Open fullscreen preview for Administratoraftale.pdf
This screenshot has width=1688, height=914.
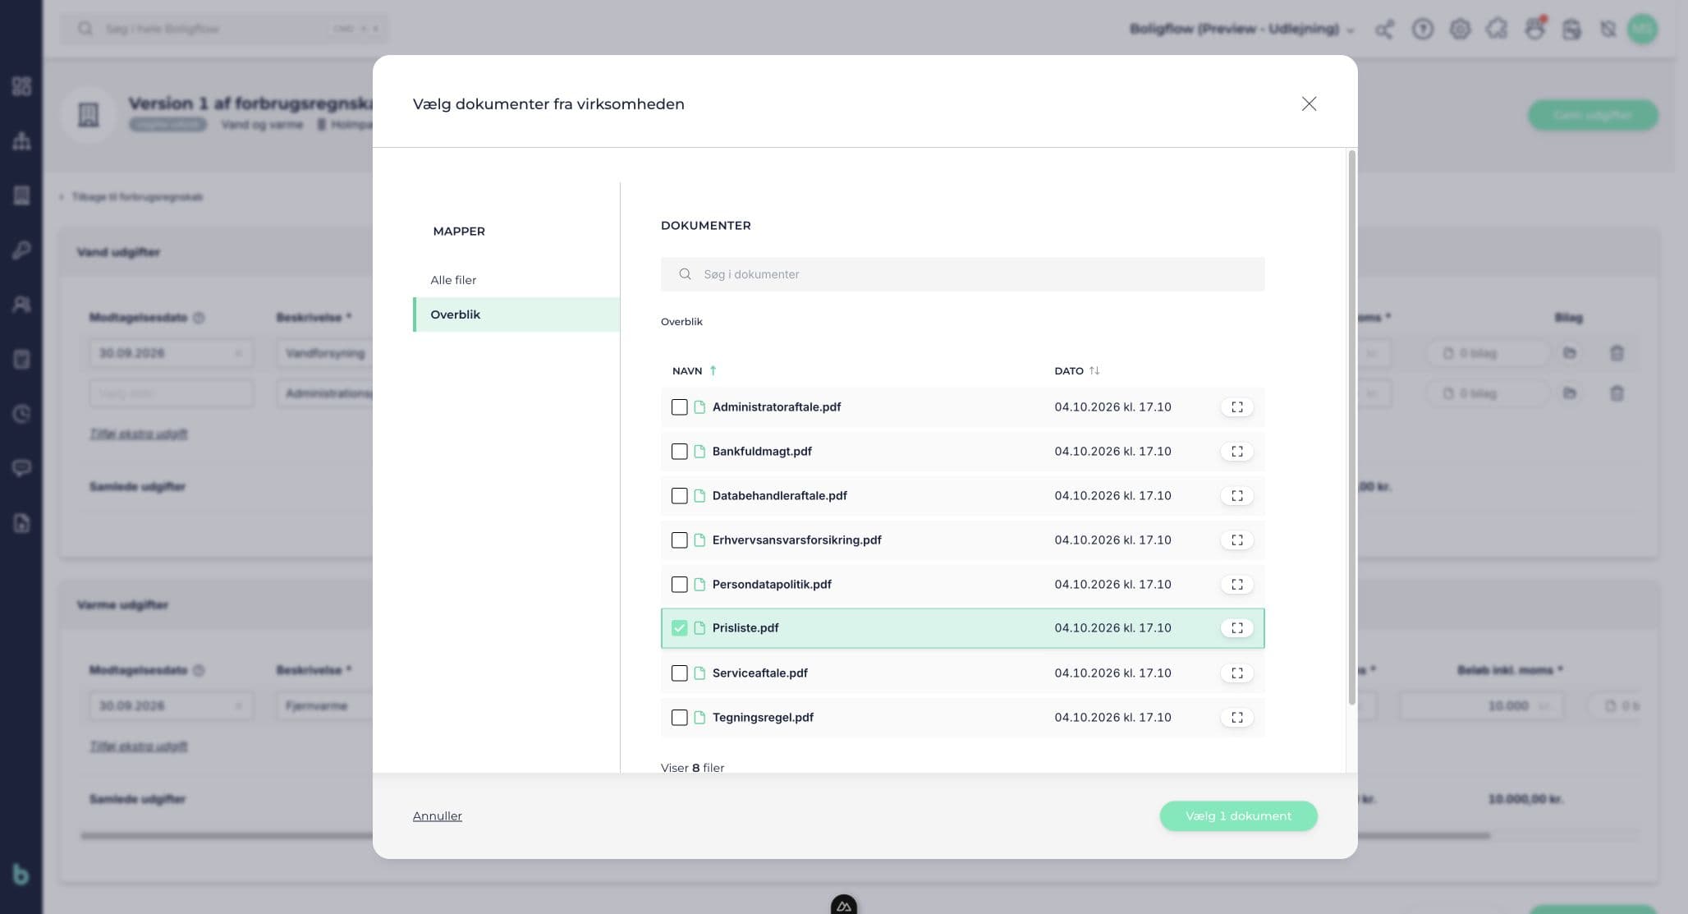pos(1236,407)
